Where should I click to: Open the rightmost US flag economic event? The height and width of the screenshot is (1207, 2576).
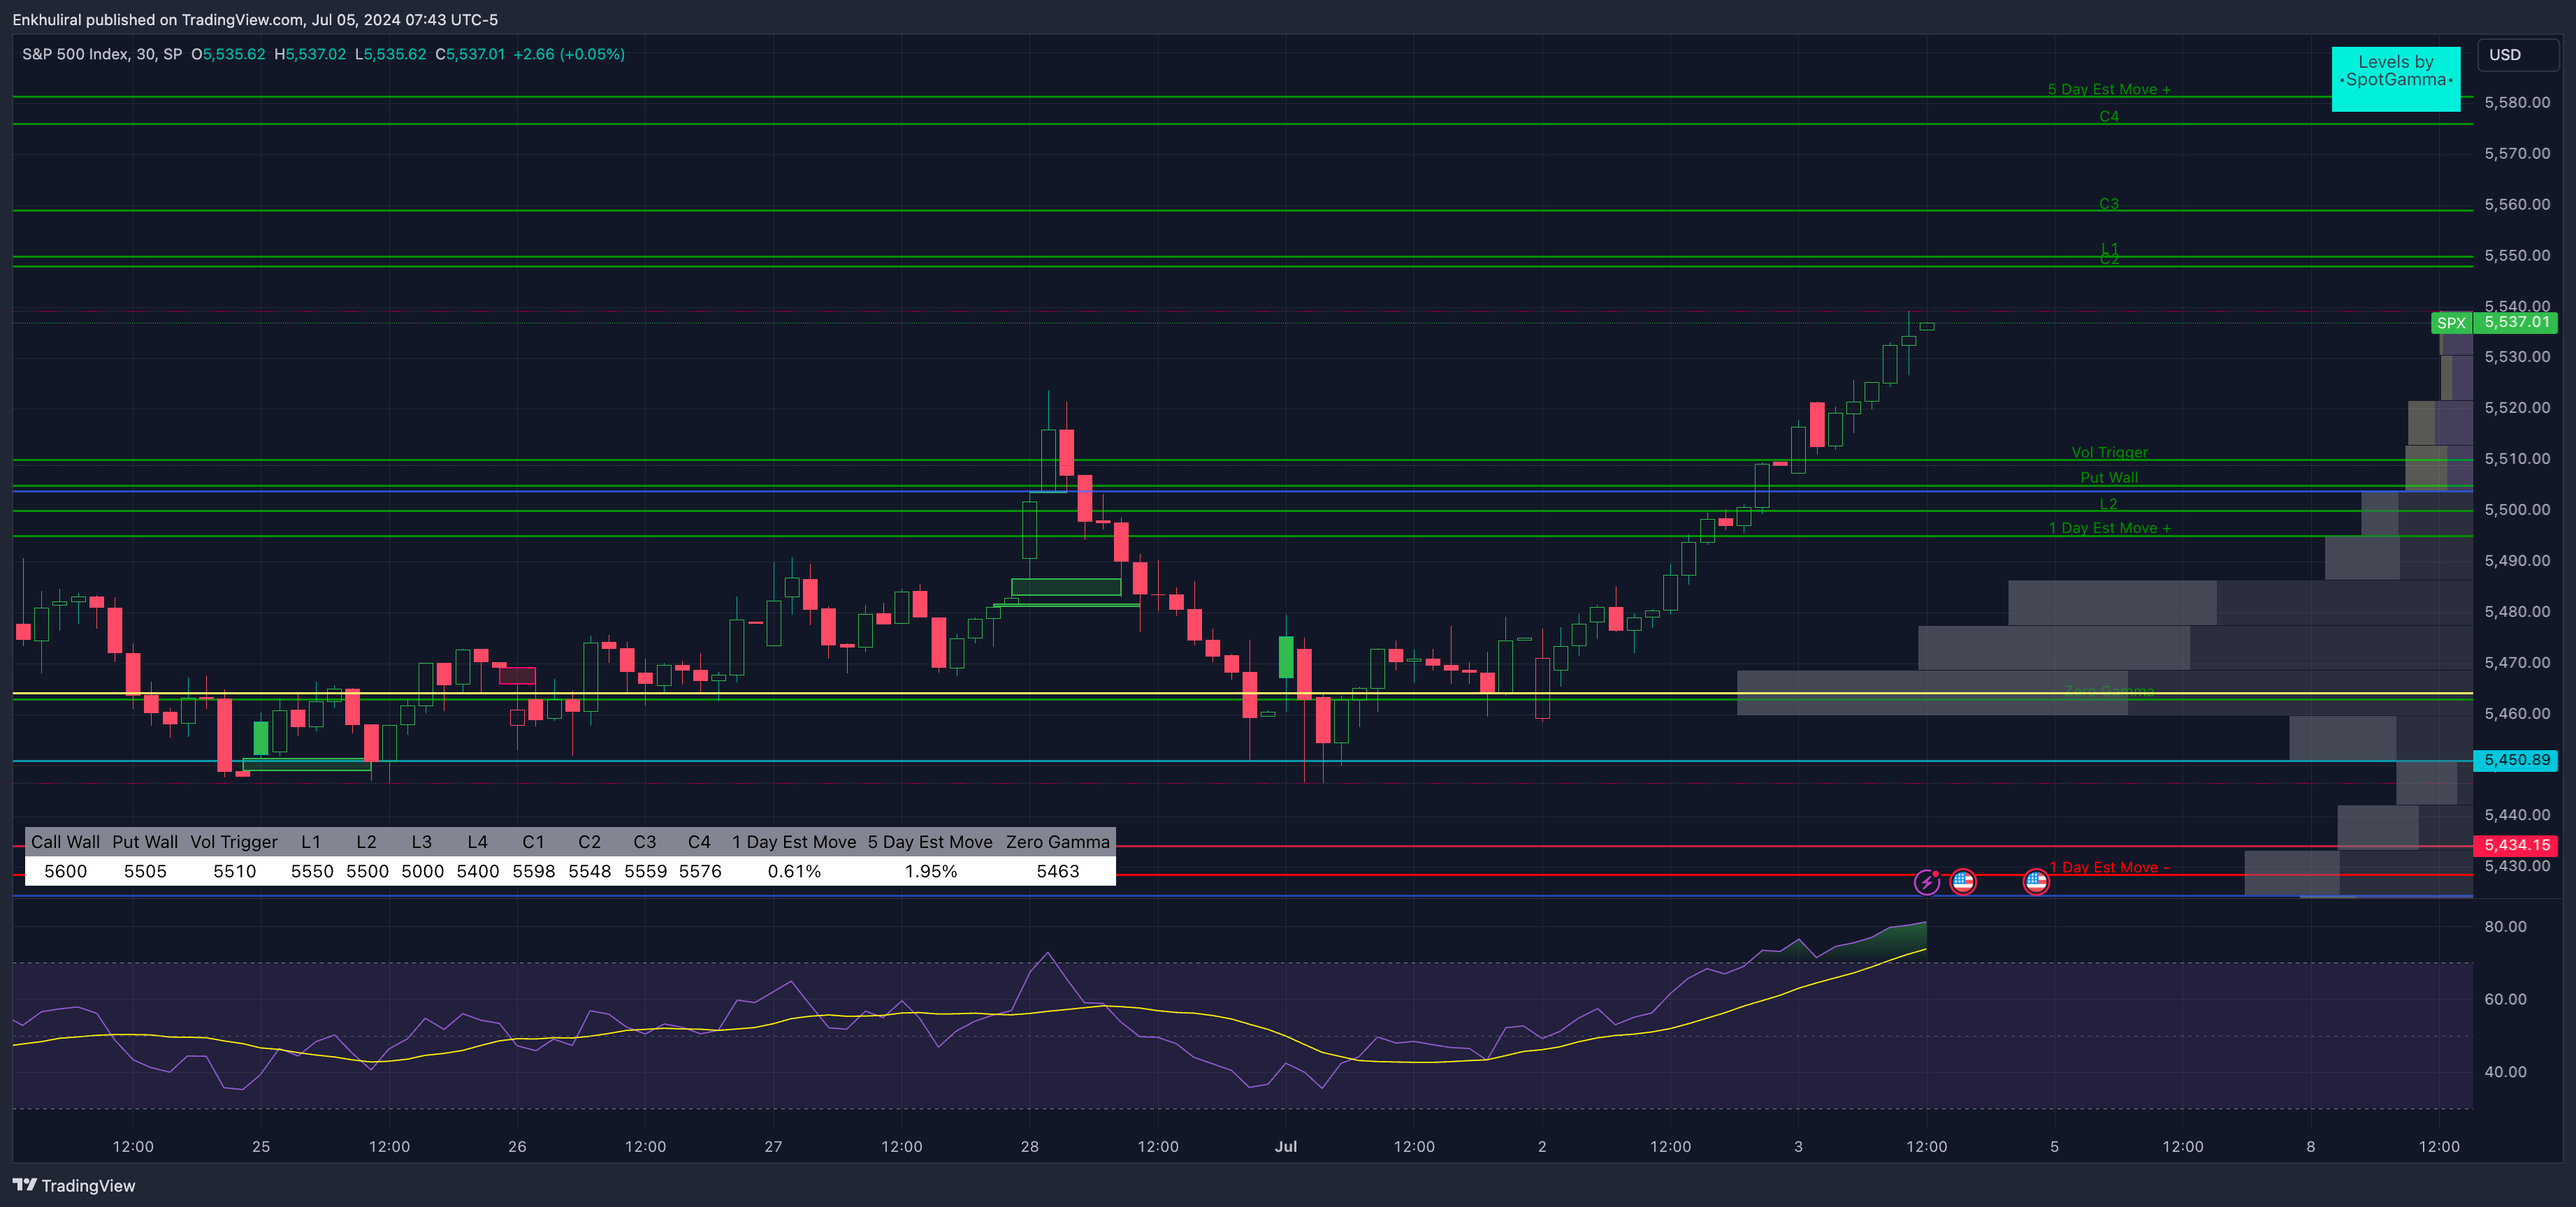(2035, 882)
